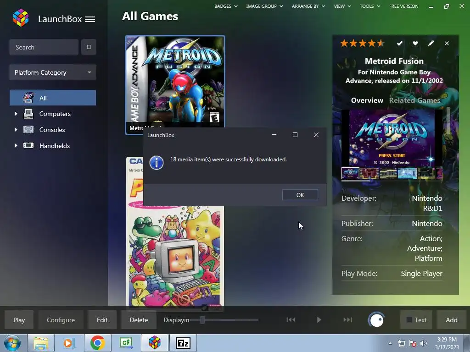The height and width of the screenshot is (352, 470).
Task: Open the VIEW dropdown menu
Action: click(342, 6)
